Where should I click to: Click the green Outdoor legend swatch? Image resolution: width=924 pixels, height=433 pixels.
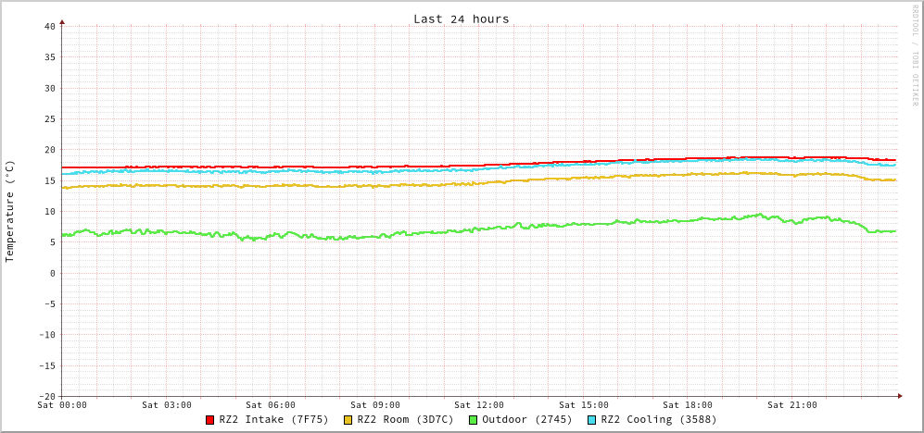point(473,420)
